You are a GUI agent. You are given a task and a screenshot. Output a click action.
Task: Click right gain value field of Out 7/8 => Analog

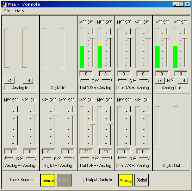pyautogui.click(x=143, y=152)
